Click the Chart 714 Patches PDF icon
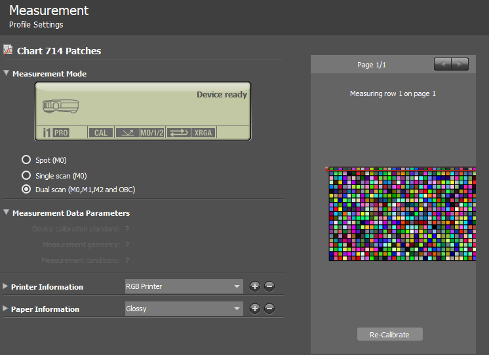This screenshot has height=355, width=489. pos(8,50)
